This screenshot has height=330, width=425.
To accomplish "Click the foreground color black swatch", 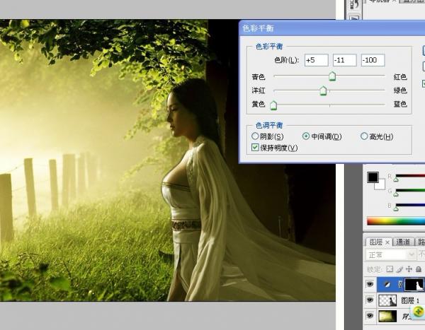I will coord(372,177).
